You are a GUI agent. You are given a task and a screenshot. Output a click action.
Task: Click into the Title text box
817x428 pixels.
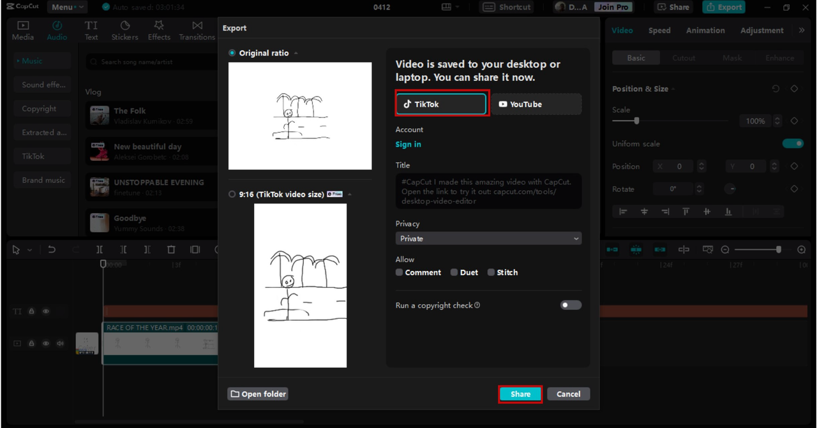point(488,191)
